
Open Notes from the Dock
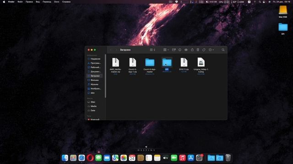[157, 158]
